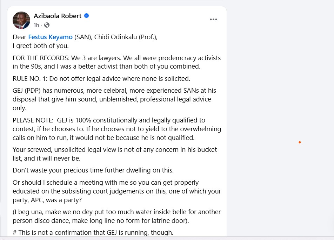Click the small orange dot on right
Image resolution: width=334 pixels, height=240 pixels.
(x=300, y=142)
